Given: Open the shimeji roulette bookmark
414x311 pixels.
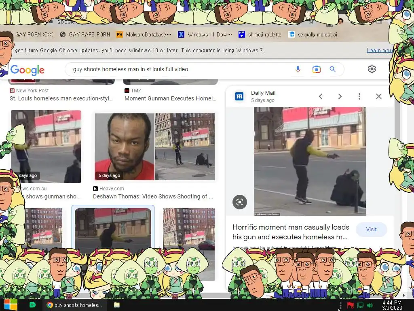Looking at the screenshot, I should tap(260, 34).
